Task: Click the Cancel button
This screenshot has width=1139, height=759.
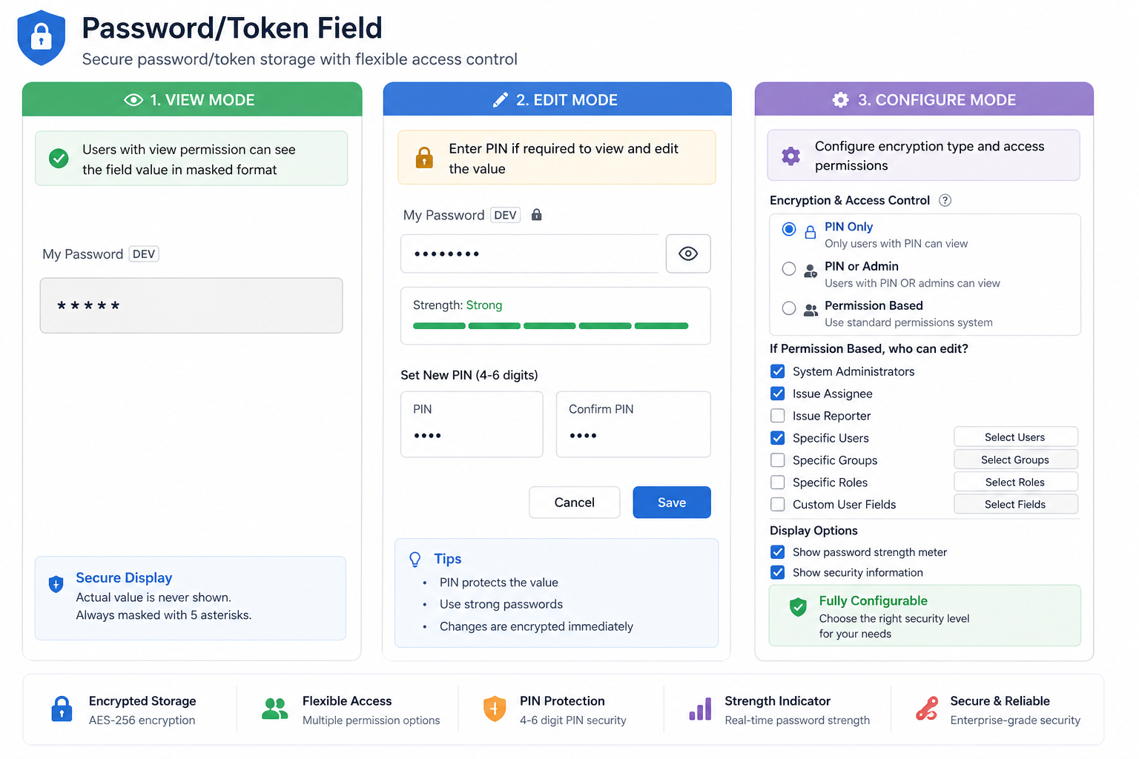Action: click(x=574, y=503)
